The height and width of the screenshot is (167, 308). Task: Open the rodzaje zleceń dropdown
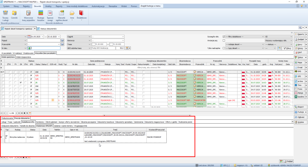pos(244,44)
